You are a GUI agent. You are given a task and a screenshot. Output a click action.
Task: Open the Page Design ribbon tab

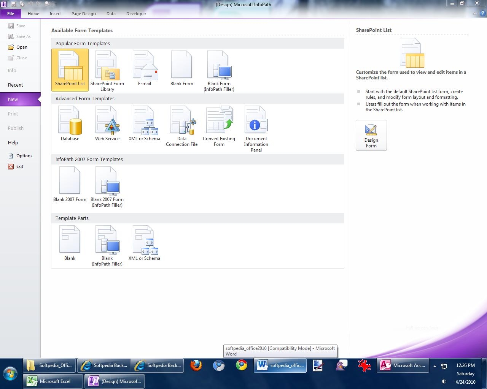click(x=83, y=14)
